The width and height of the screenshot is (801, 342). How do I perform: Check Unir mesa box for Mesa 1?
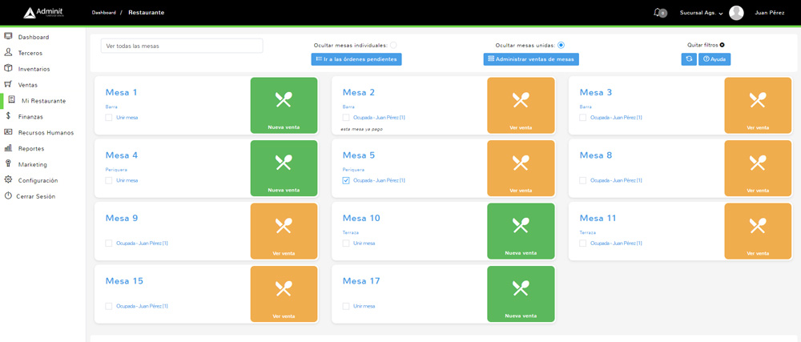[109, 118]
